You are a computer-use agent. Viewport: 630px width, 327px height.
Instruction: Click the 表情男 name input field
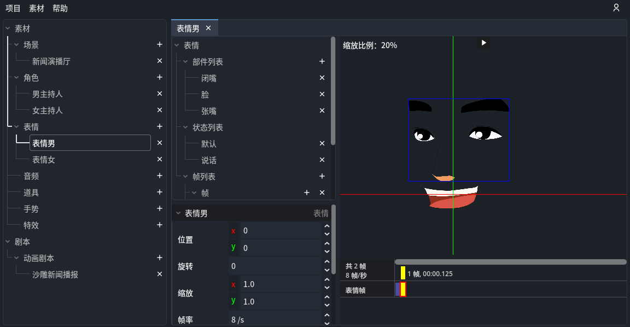[90, 142]
